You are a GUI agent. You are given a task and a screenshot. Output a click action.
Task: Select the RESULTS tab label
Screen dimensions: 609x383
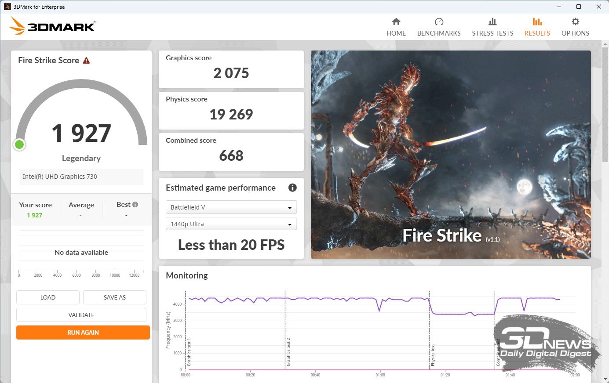pos(537,33)
